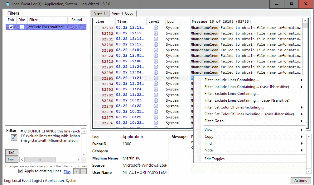Click the filter edit pencil icon
The width and height of the screenshot is (314, 185).
pyautogui.click(x=14, y=137)
